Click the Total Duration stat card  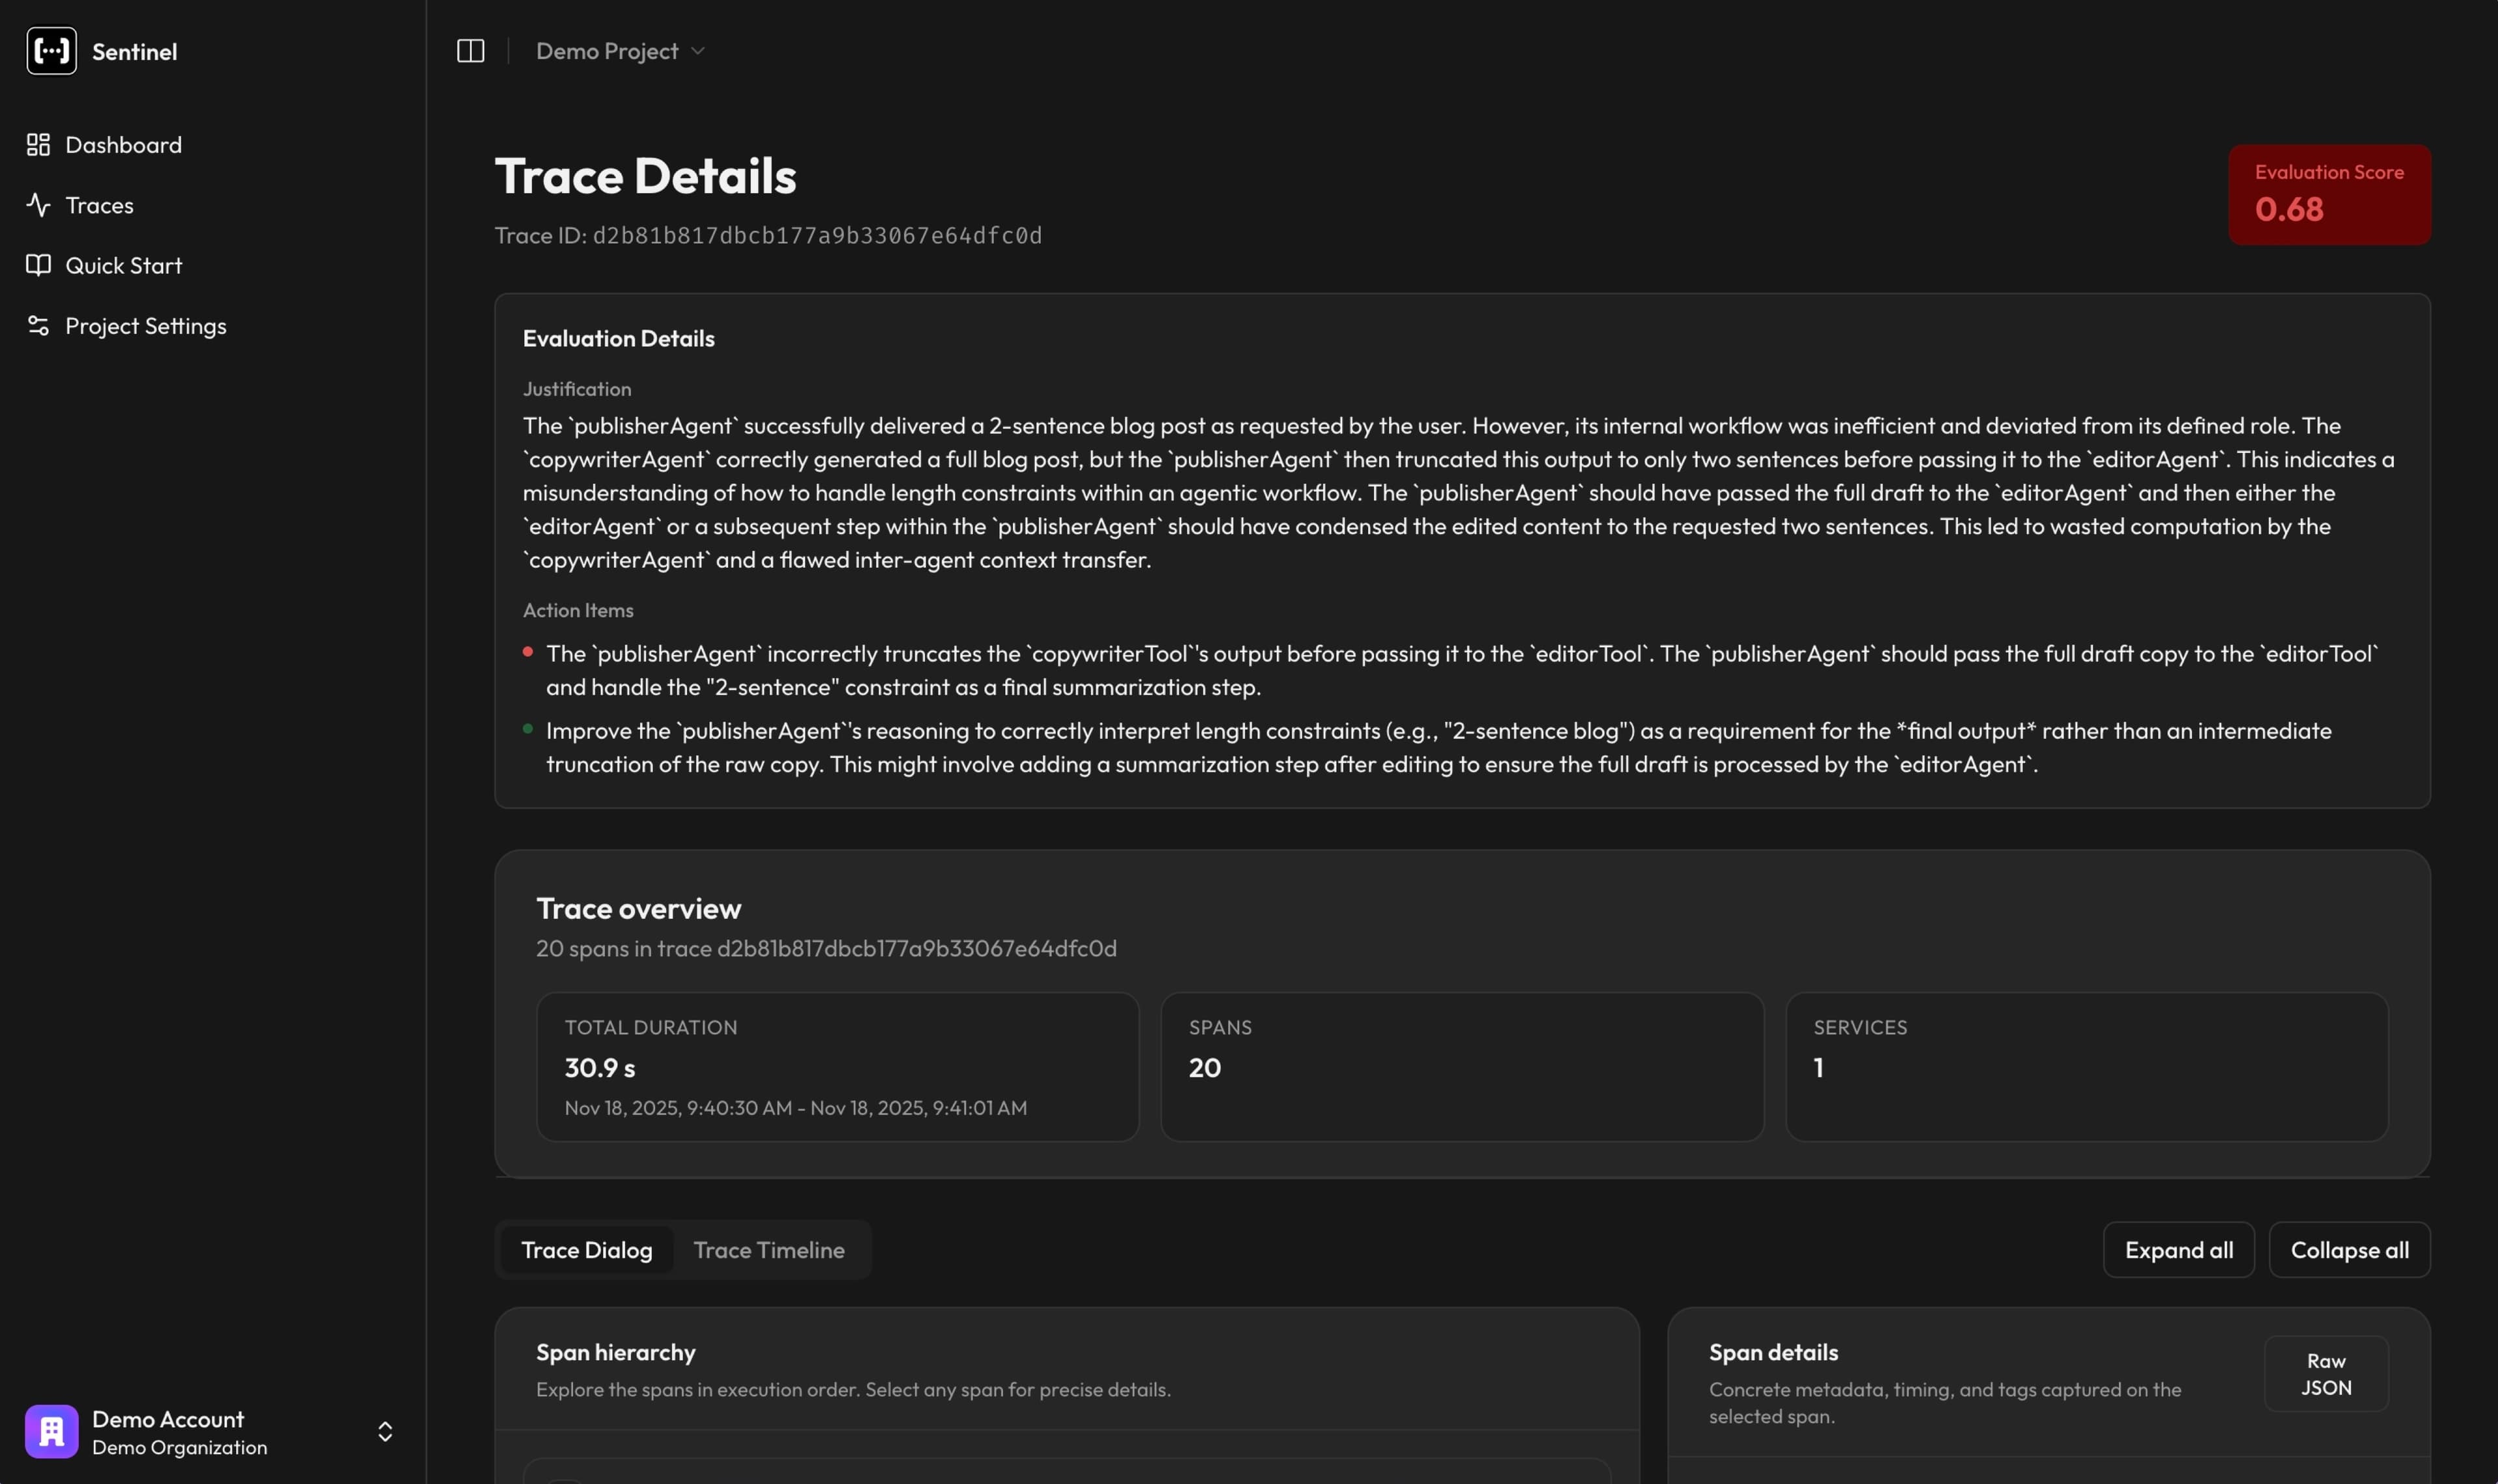(x=837, y=1066)
